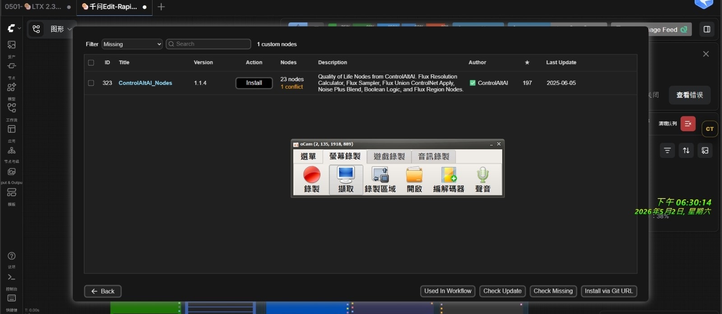Viewport: 722px width, 314px height.
Task: Click the image view icon in queue panel
Action: pyautogui.click(x=705, y=150)
